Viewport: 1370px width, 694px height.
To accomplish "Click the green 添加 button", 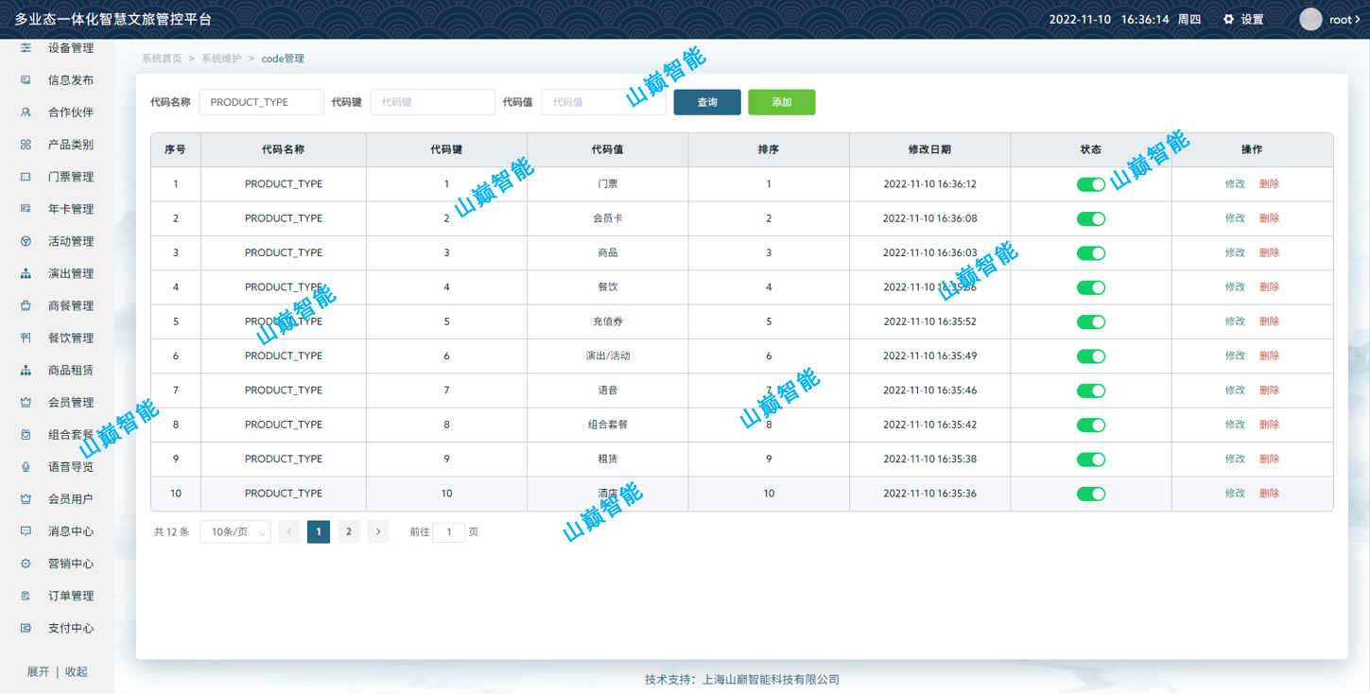I will [x=781, y=102].
